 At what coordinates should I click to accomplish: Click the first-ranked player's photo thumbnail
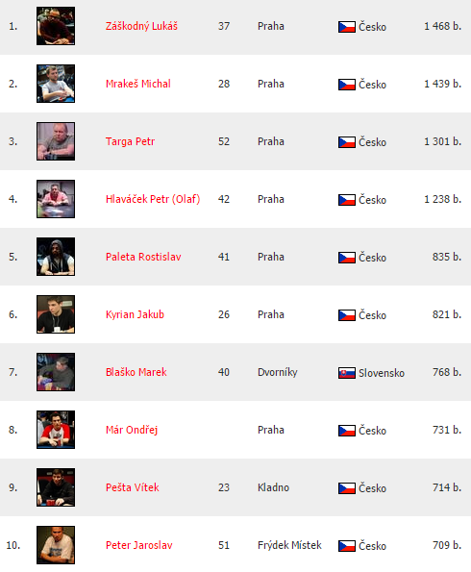pos(56,26)
